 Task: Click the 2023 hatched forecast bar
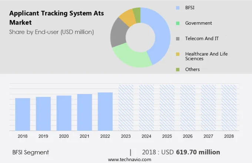tap(126, 107)
